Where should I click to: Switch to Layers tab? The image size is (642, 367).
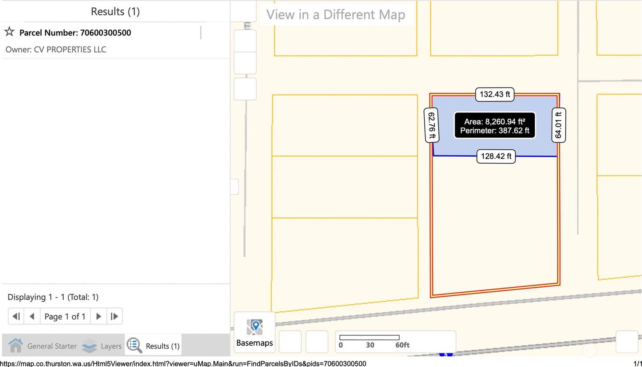click(102, 346)
